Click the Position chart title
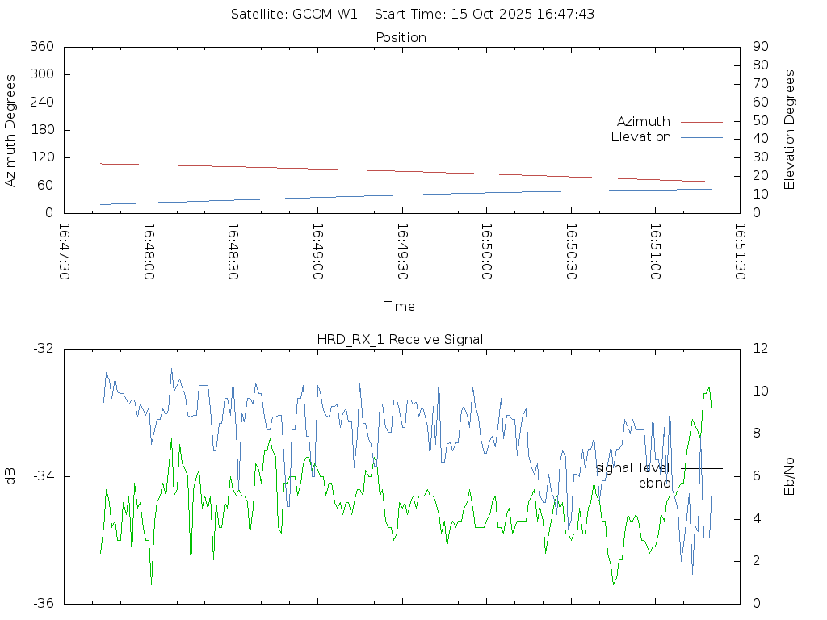 401,38
